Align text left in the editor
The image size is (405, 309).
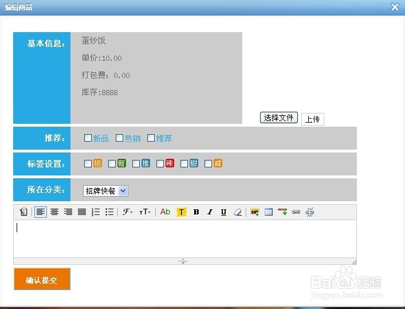point(41,212)
